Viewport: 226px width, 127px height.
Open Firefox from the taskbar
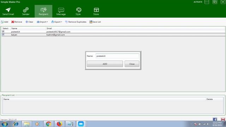coord(59,124)
